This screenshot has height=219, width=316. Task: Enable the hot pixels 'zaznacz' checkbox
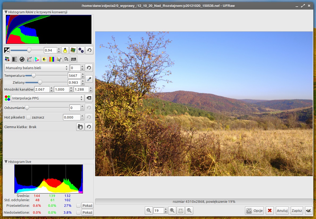click(28, 117)
